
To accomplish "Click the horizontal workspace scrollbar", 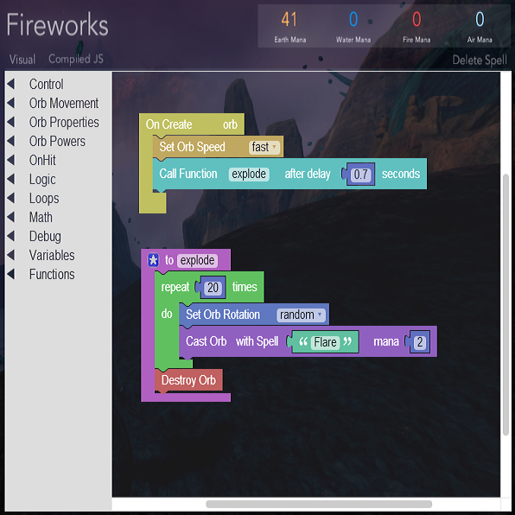I will [x=319, y=504].
